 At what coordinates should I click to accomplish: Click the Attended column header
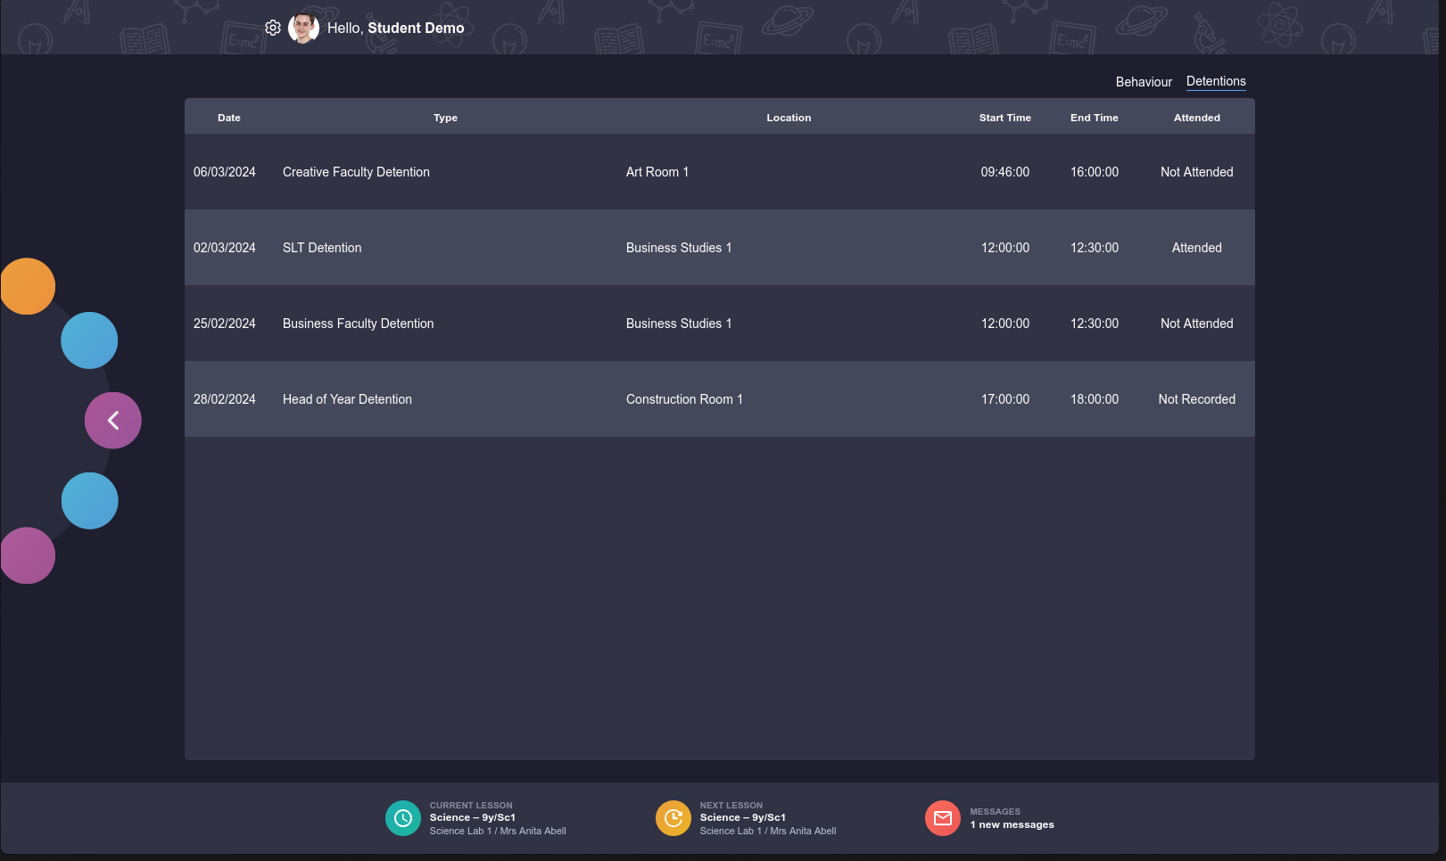(x=1196, y=118)
